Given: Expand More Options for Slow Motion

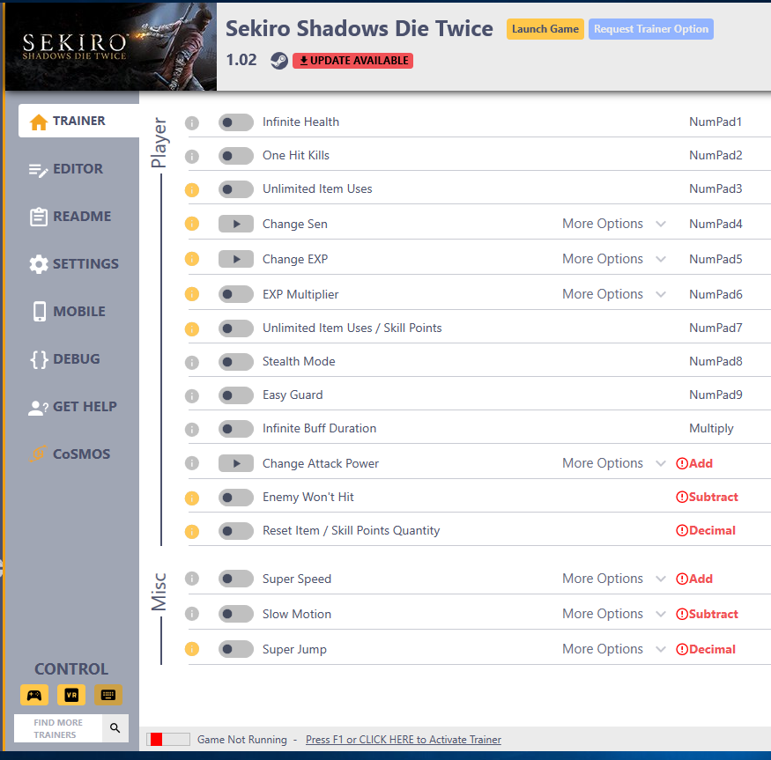Looking at the screenshot, I should coord(613,614).
